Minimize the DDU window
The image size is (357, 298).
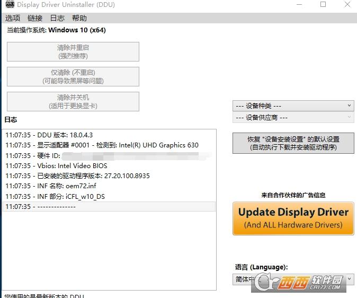pyautogui.click(x=299, y=4)
